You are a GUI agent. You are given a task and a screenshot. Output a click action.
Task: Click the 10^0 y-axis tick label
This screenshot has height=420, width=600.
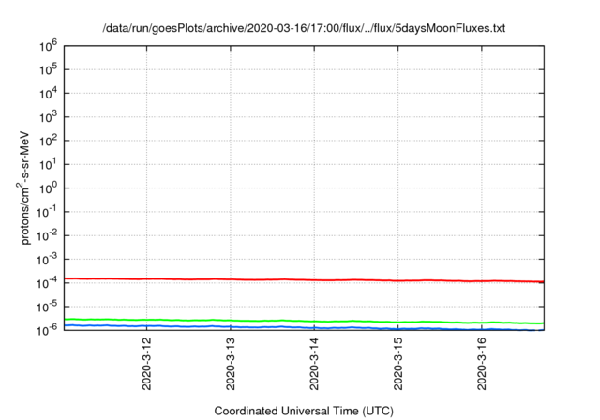[x=48, y=188]
